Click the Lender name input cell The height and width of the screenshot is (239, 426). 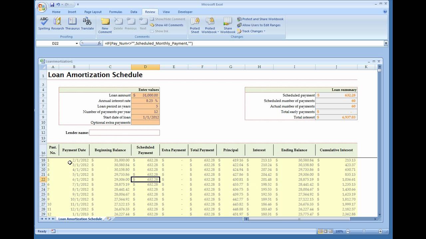coord(124,132)
